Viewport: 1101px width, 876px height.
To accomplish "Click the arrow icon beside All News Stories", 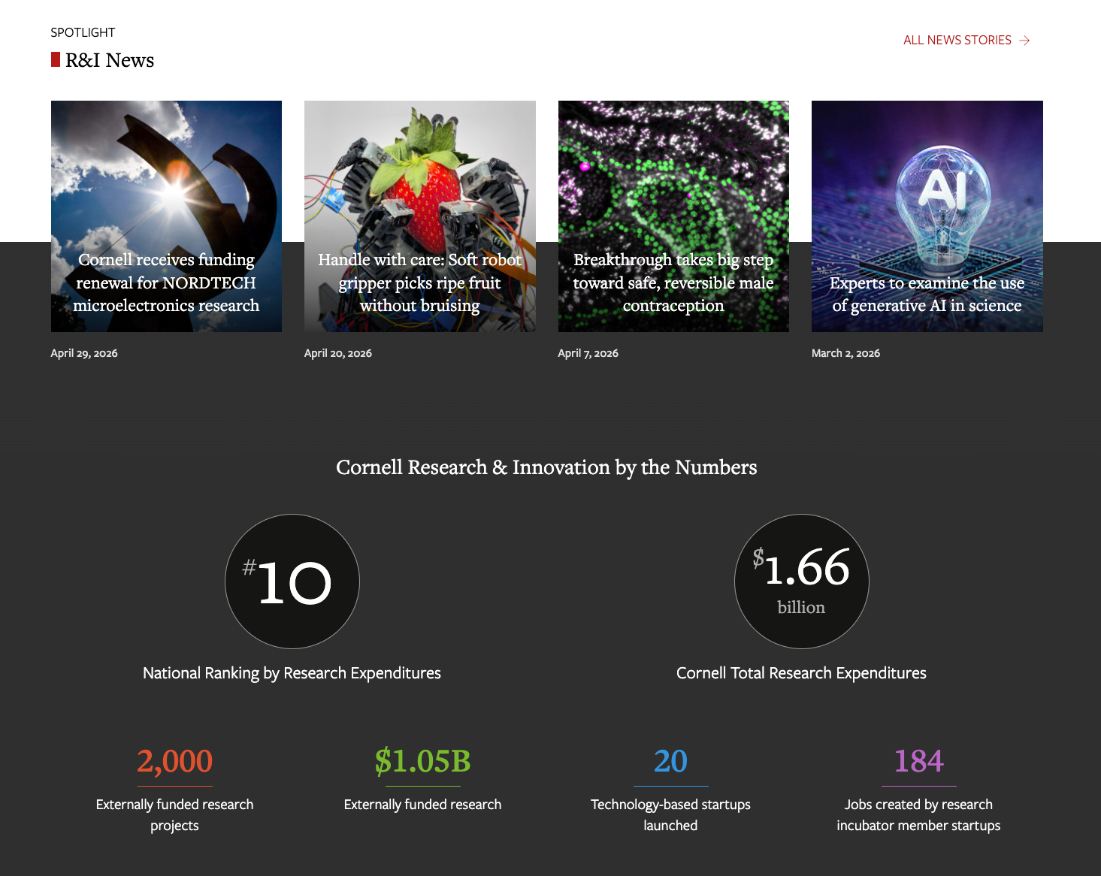I will click(1024, 41).
